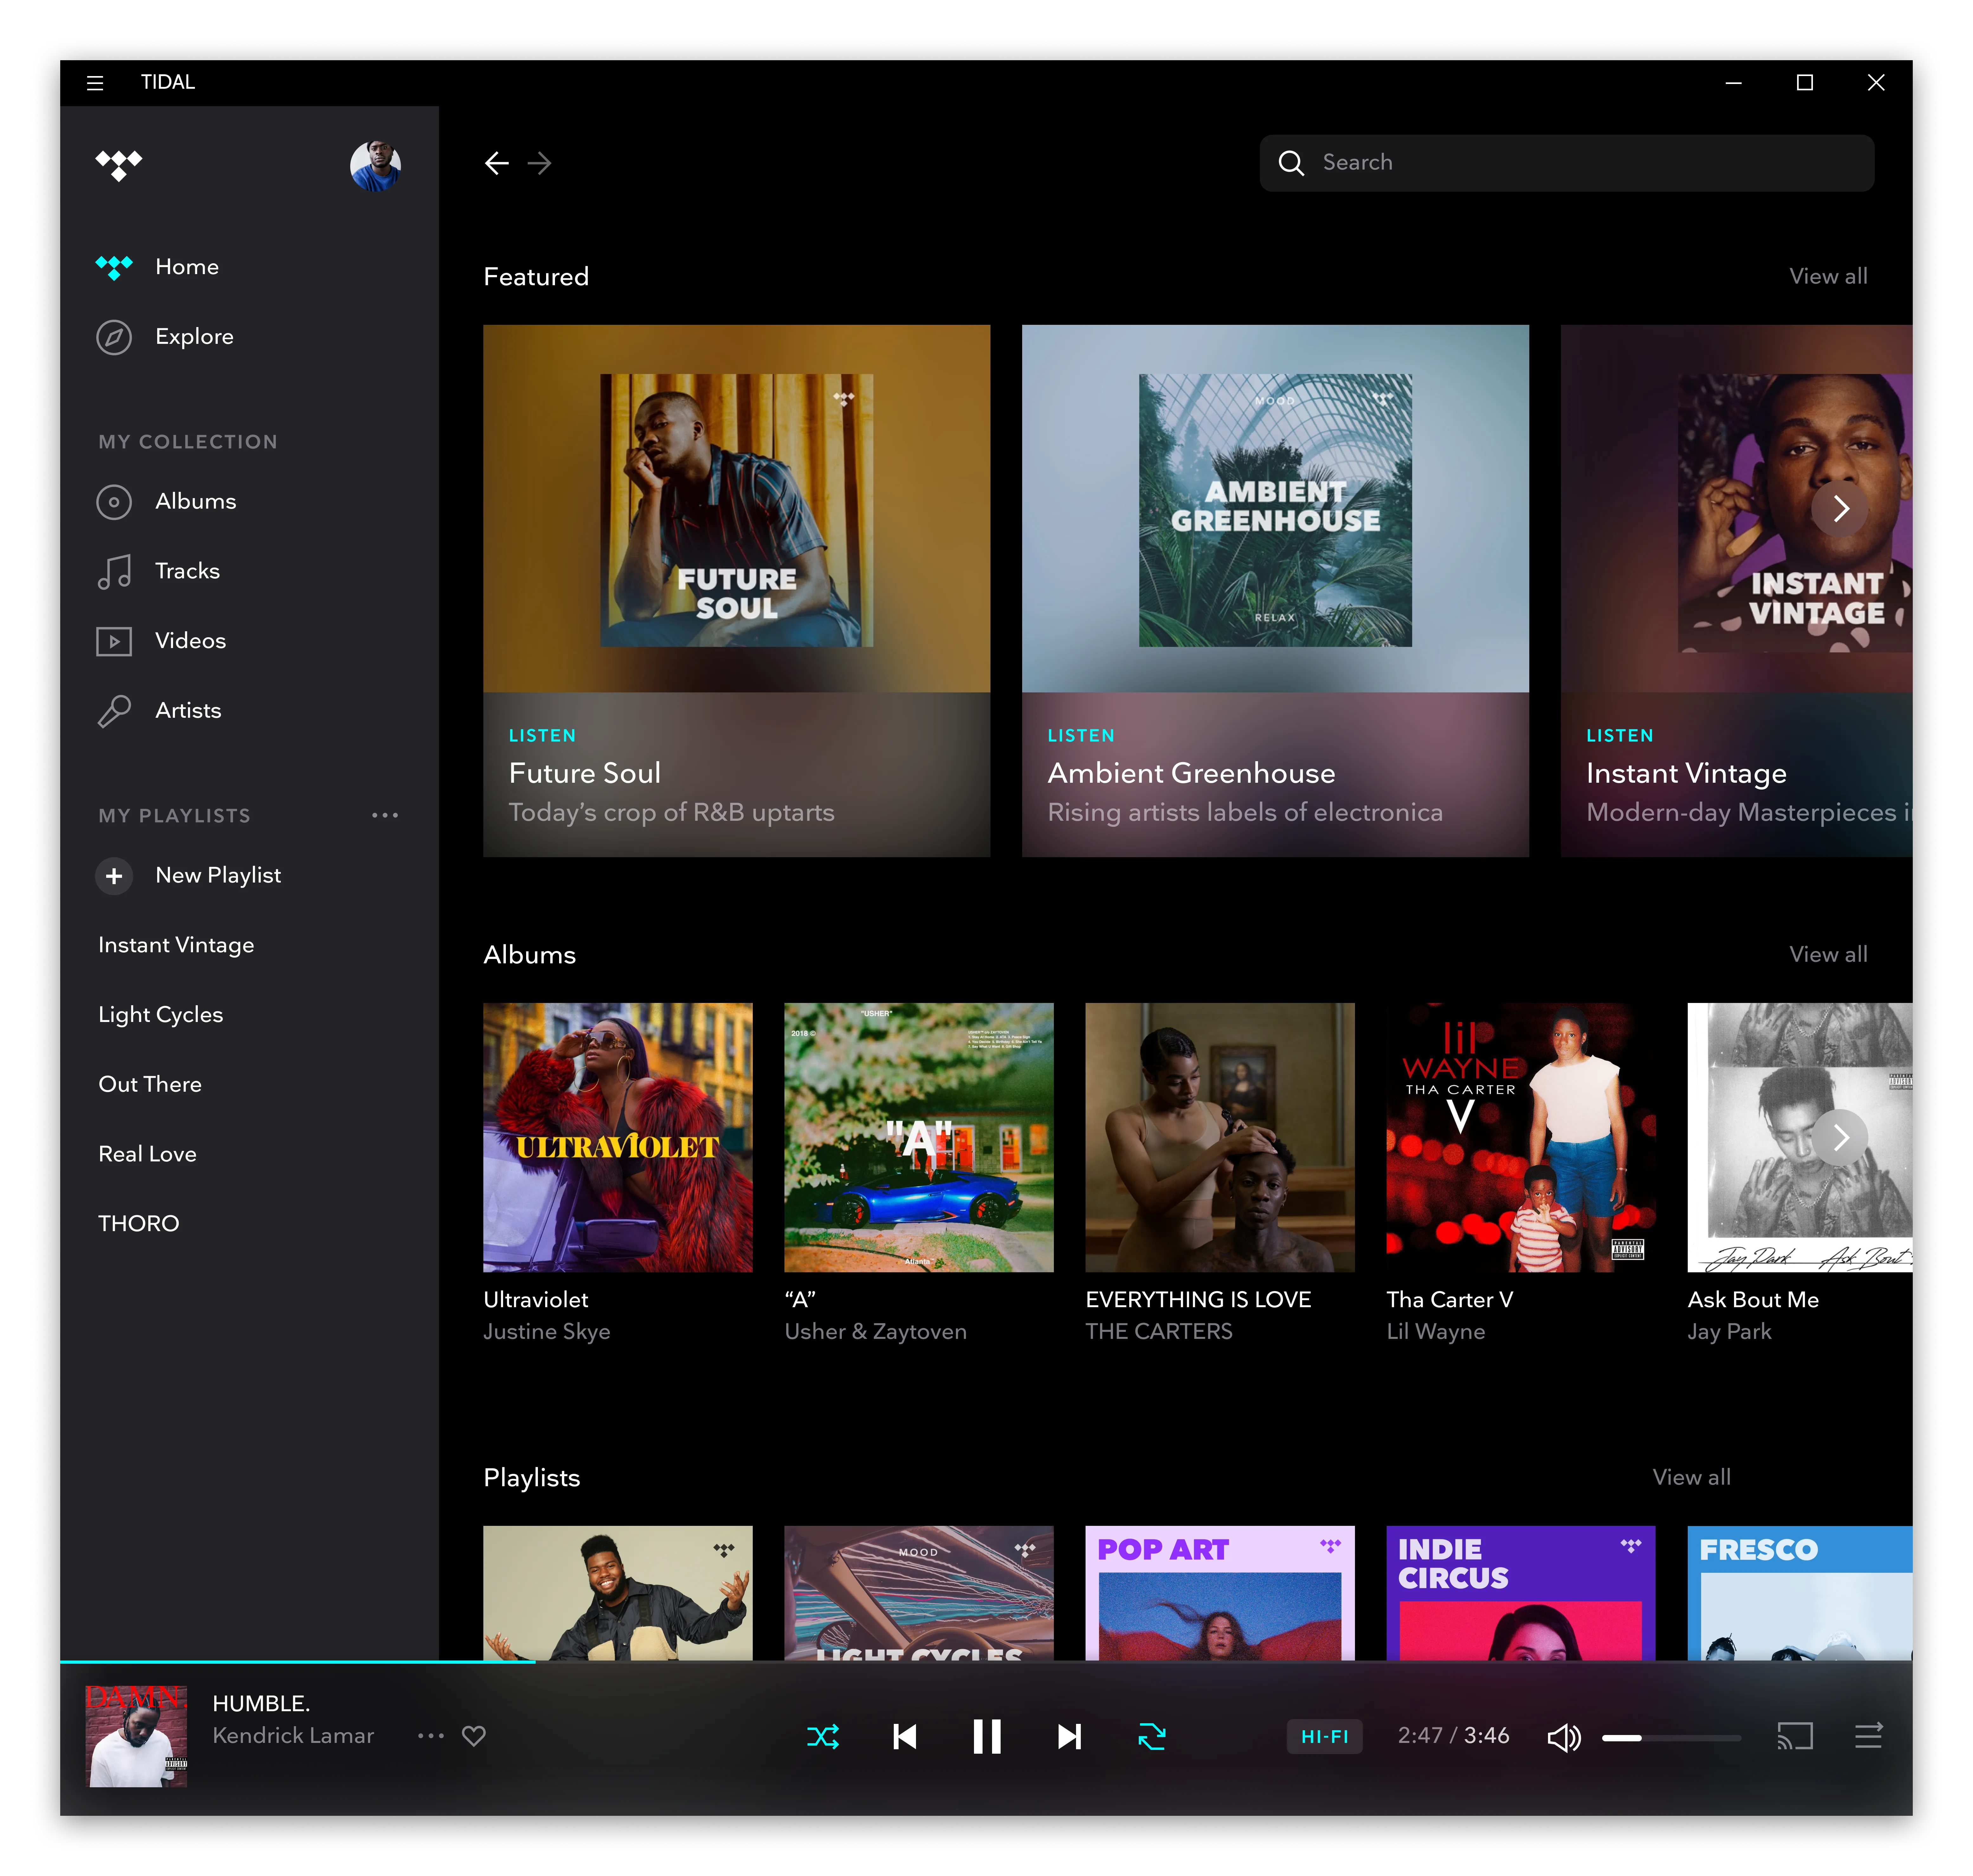Image resolution: width=1973 pixels, height=1876 pixels.
Task: Open the cast to device icon
Action: point(1795,1737)
